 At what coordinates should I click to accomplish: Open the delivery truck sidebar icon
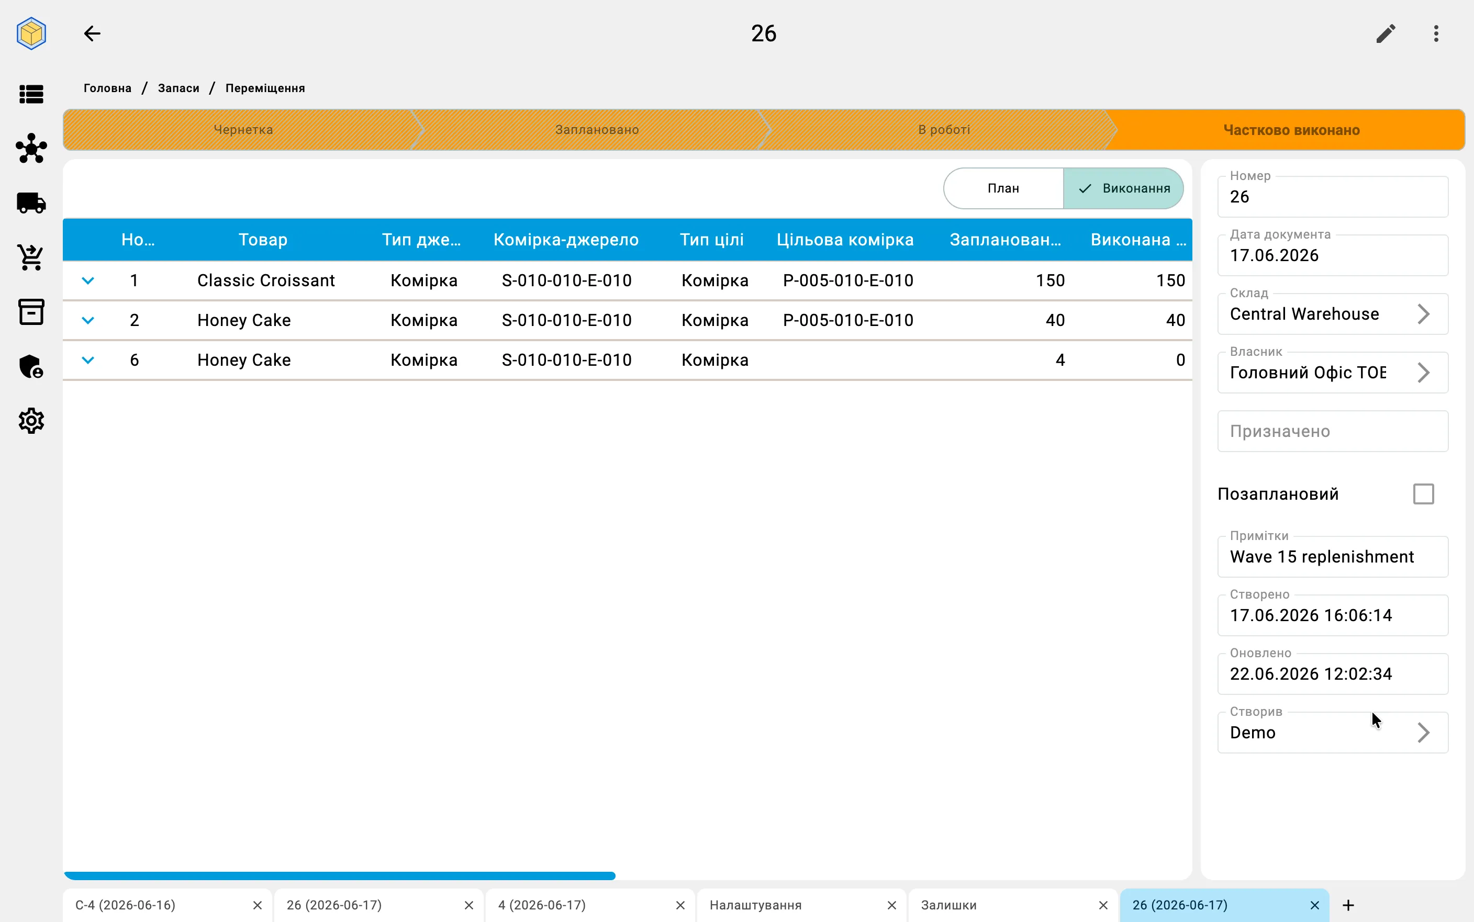31,203
